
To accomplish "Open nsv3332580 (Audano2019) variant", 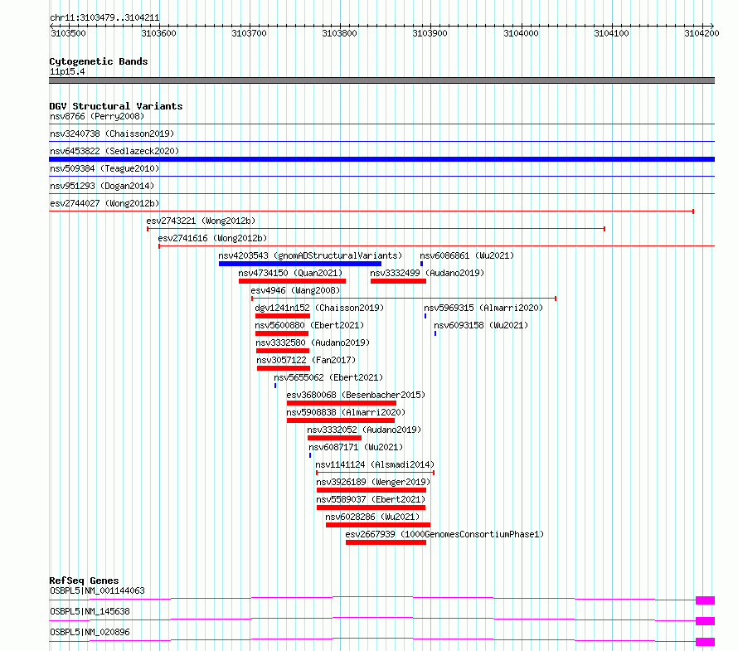I will pyautogui.click(x=313, y=343).
